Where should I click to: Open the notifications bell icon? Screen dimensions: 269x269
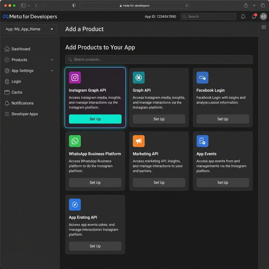[243, 16]
